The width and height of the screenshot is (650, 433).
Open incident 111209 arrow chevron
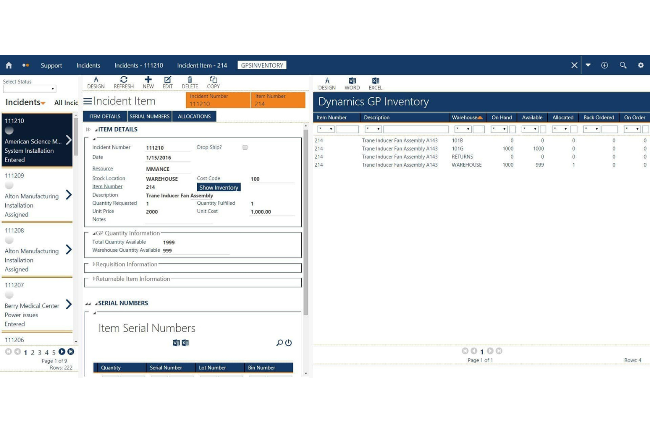click(x=69, y=195)
